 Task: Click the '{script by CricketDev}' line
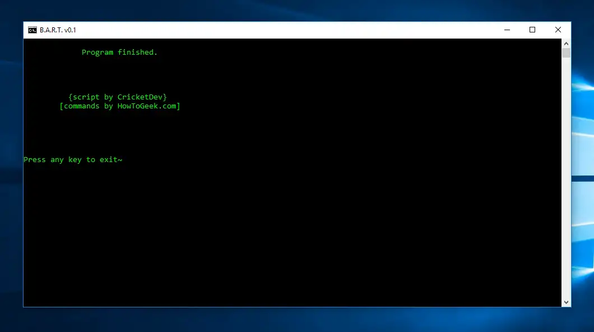pyautogui.click(x=118, y=97)
